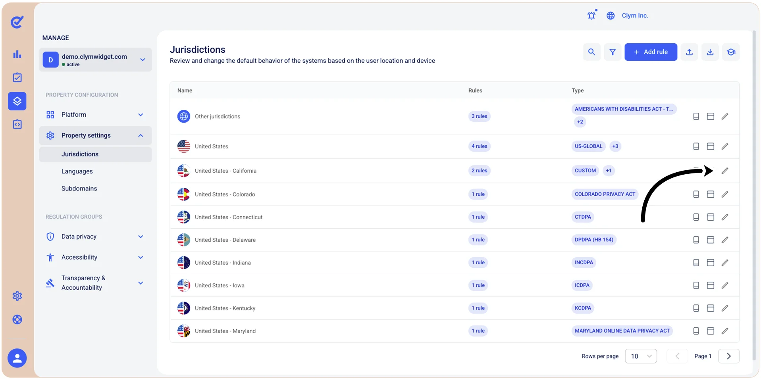Click the Rules column header
The height and width of the screenshot is (379, 761).
coord(475,90)
